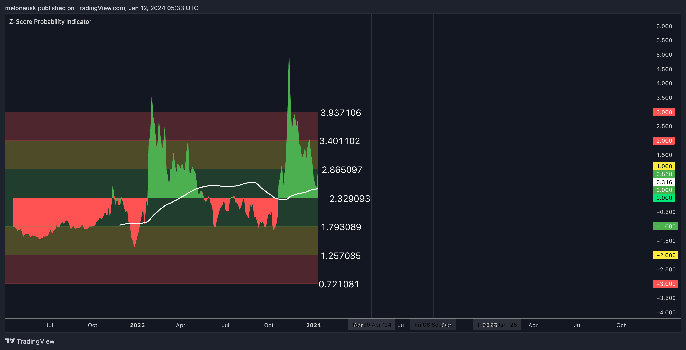This screenshot has width=686, height=350.
Task: Click the Z-Score Probability Indicator title
Action: pos(50,21)
